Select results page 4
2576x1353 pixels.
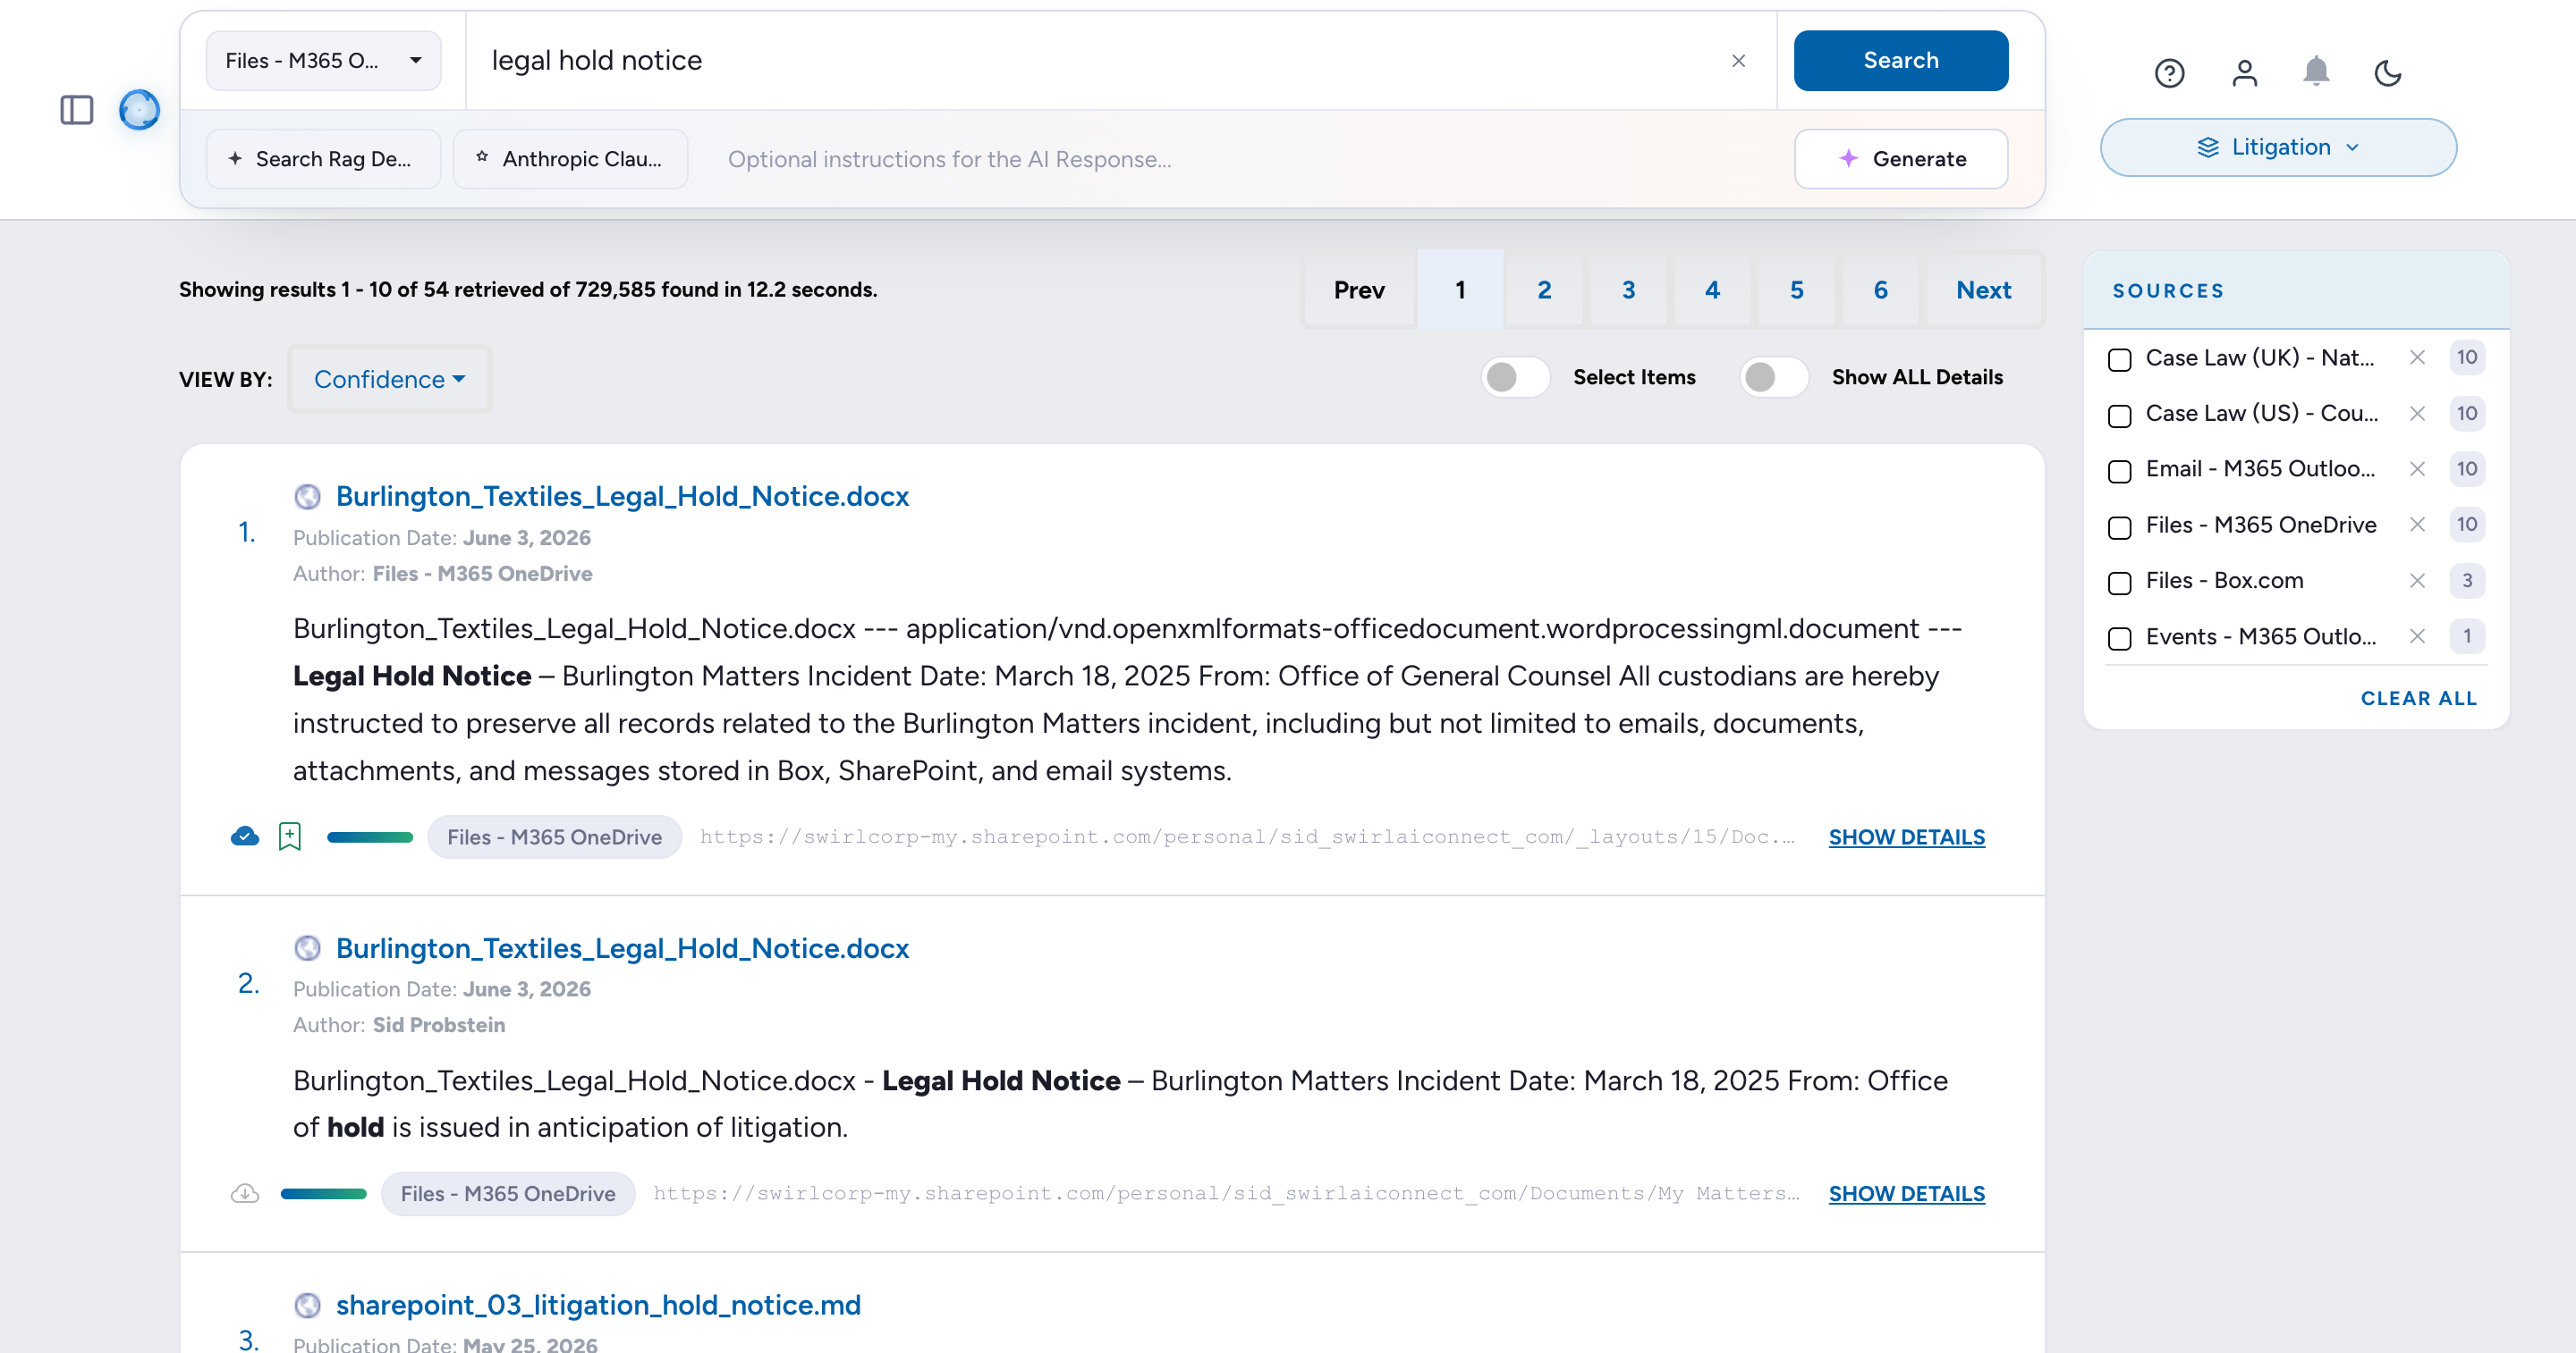click(1712, 290)
